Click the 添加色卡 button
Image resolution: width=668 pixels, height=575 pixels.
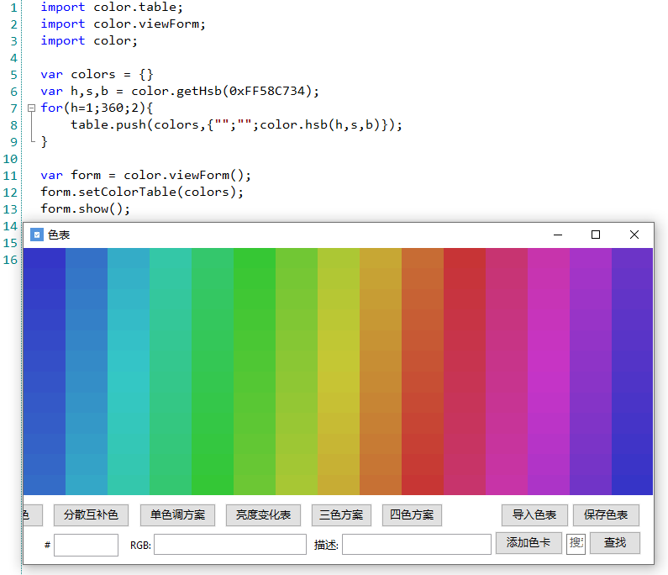(529, 543)
